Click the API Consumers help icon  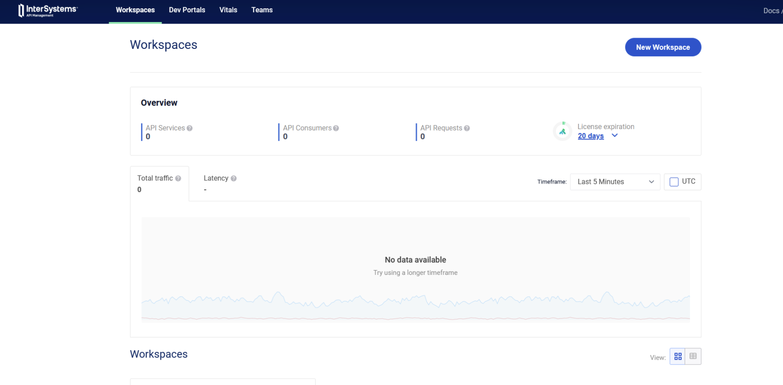coord(336,128)
